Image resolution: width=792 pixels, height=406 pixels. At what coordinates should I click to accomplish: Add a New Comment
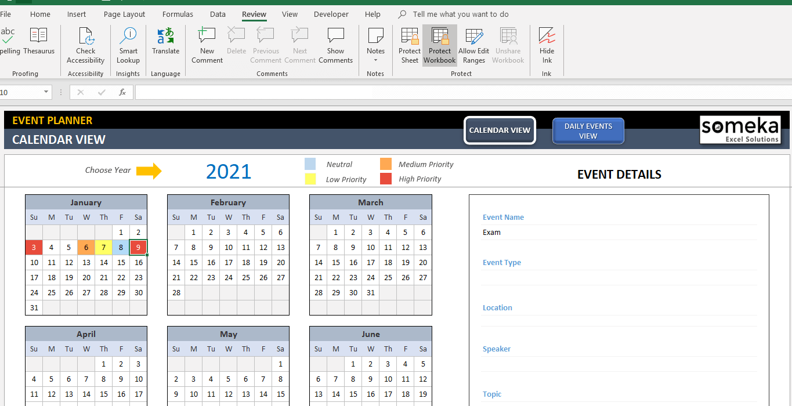207,45
